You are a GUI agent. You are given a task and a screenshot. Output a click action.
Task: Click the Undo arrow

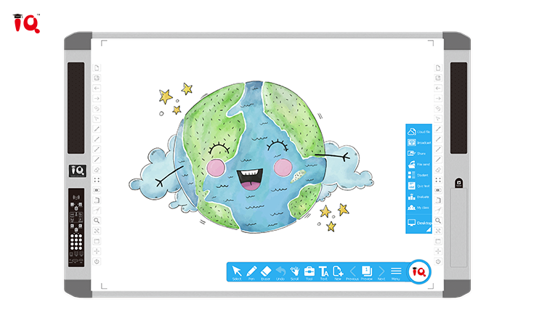coord(280,271)
